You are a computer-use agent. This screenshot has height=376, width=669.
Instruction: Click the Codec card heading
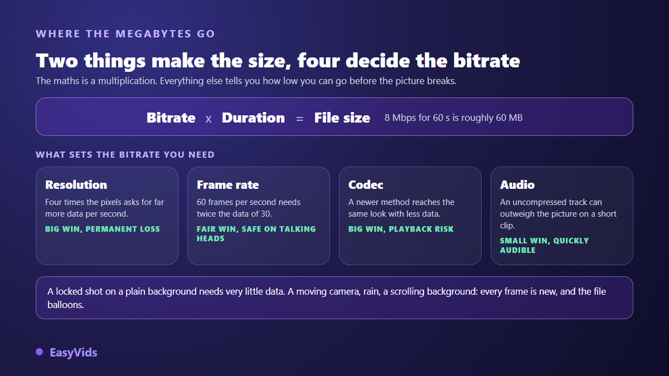[366, 185]
